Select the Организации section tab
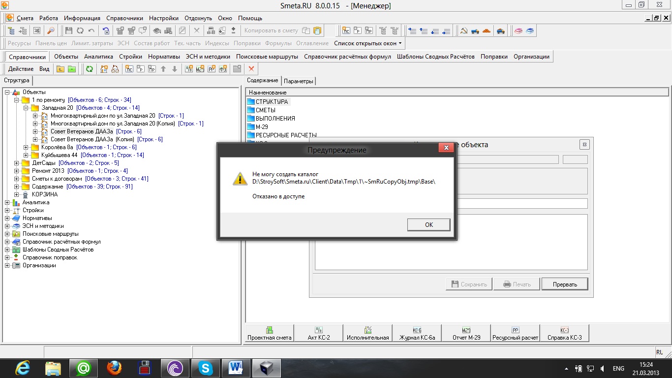 pyautogui.click(x=531, y=57)
